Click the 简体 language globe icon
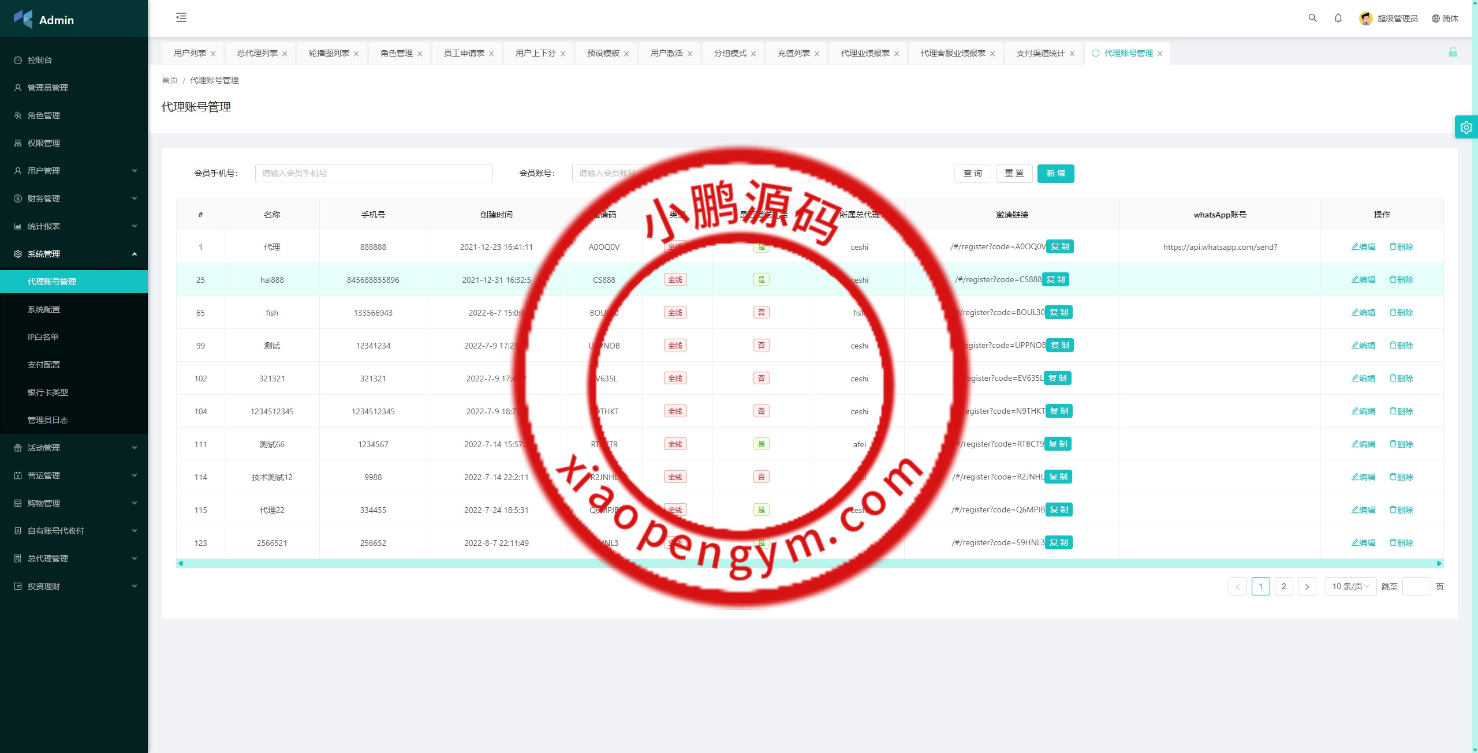 coord(1435,18)
